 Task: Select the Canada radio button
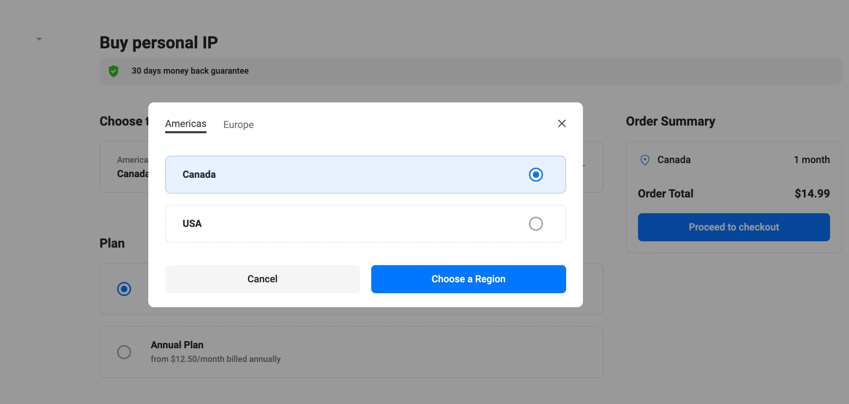click(536, 175)
